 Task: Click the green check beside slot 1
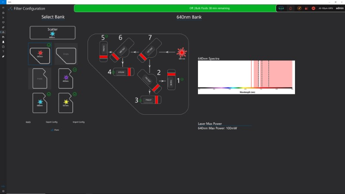(x=182, y=79)
